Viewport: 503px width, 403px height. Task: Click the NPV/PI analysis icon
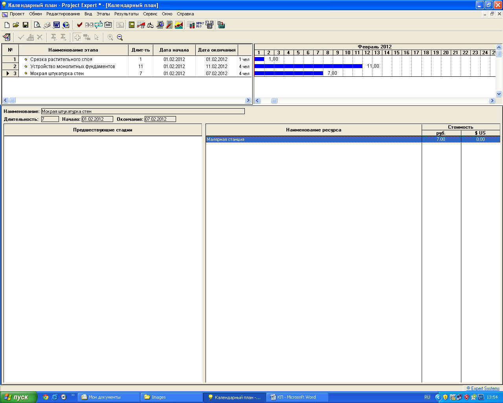tap(200, 25)
